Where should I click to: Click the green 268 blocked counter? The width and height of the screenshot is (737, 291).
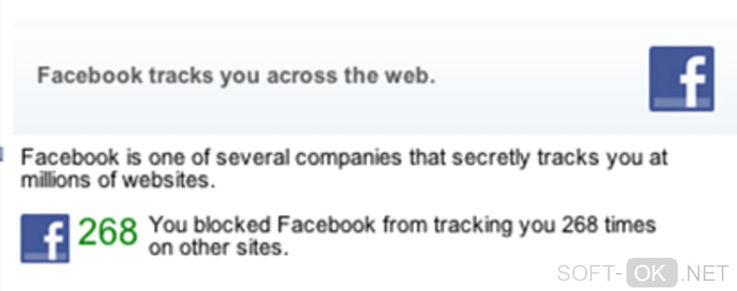[107, 233]
